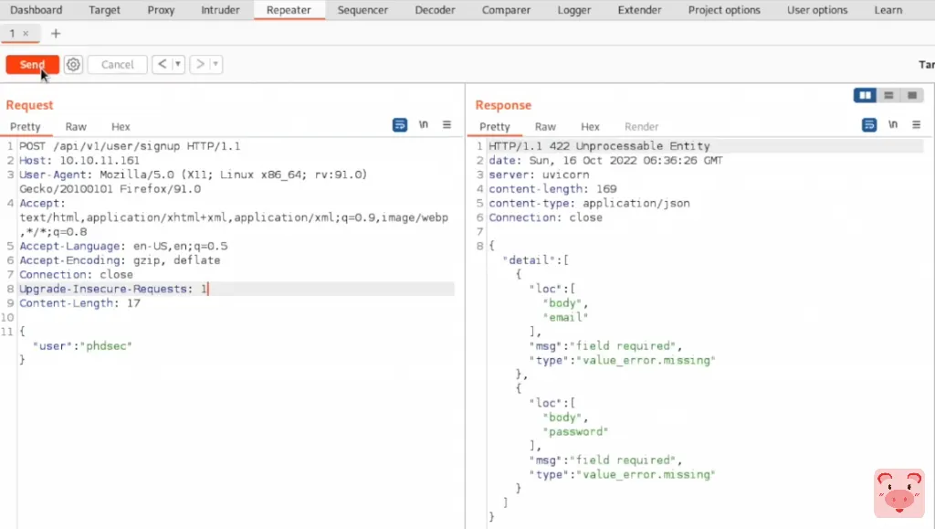Toggle non-printable characters in Request pane

(x=424, y=125)
